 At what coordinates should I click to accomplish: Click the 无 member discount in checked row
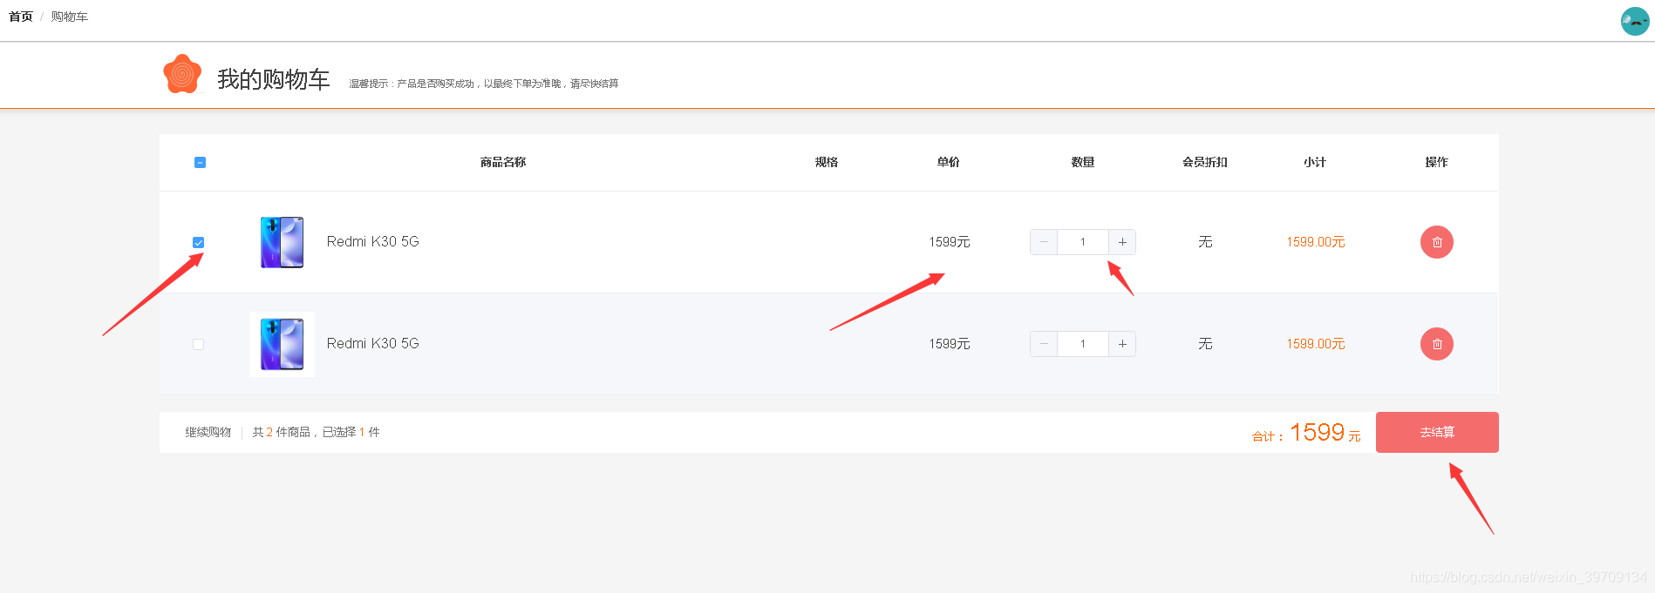tap(1205, 242)
